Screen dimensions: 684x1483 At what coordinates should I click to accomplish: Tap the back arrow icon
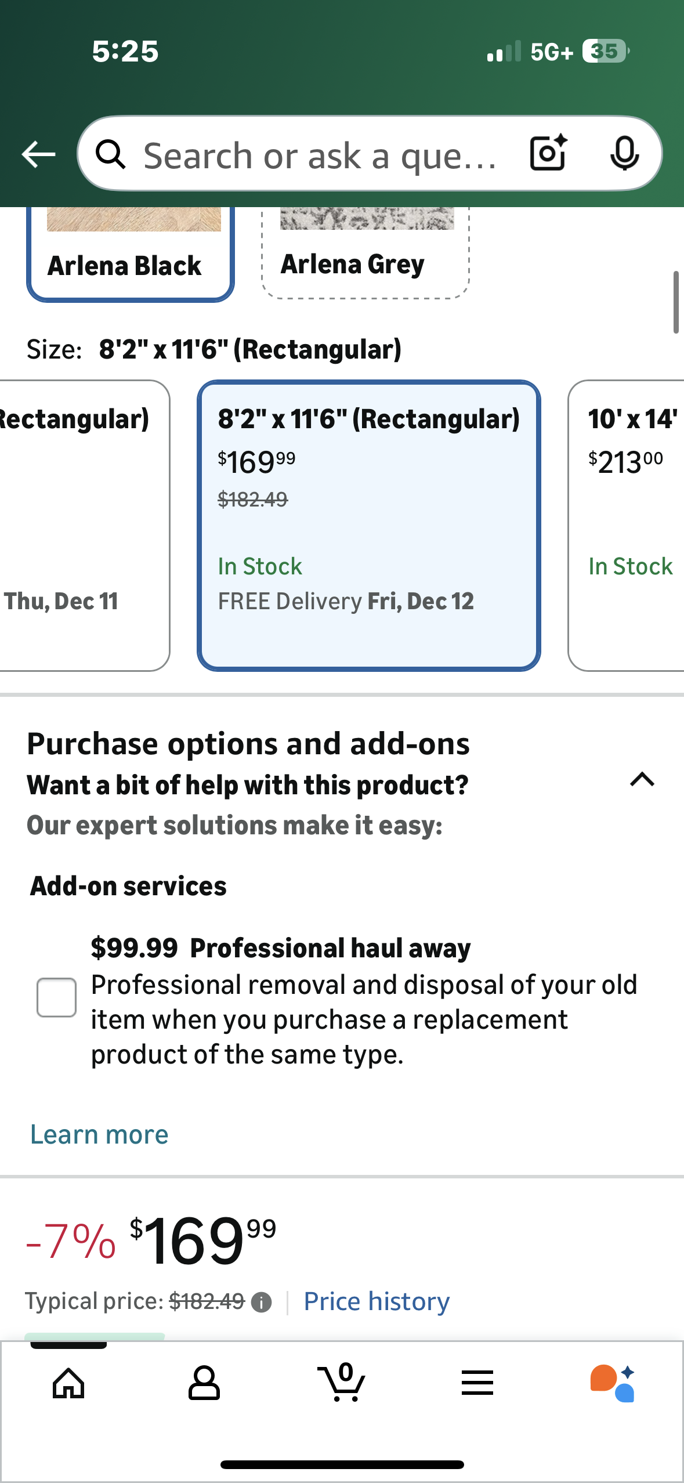38,154
